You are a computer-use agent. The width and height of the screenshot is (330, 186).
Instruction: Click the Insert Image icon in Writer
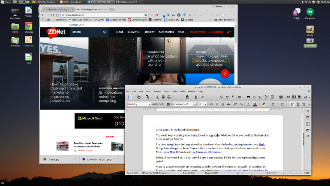[248, 97]
